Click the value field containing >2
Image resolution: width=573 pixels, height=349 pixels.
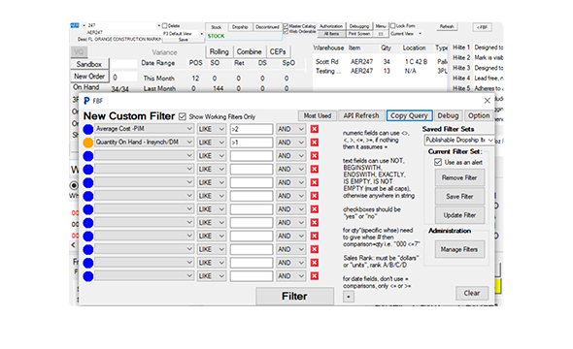[252, 129]
